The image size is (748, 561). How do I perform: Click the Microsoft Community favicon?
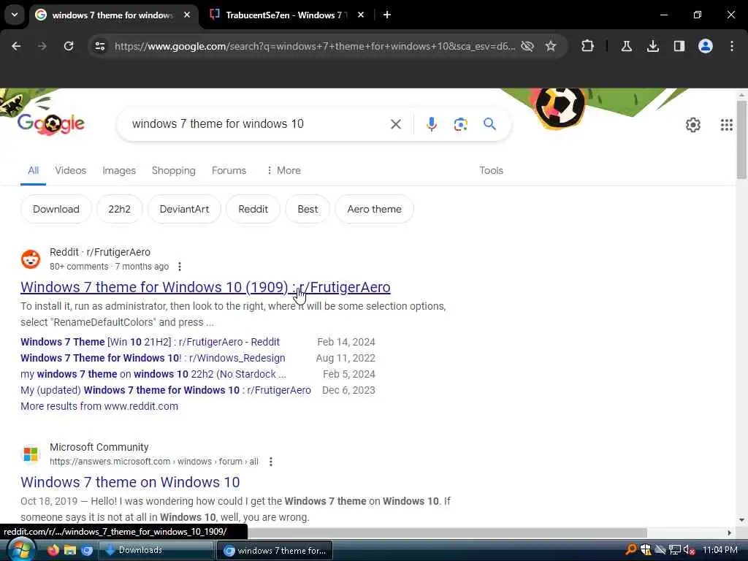click(31, 454)
